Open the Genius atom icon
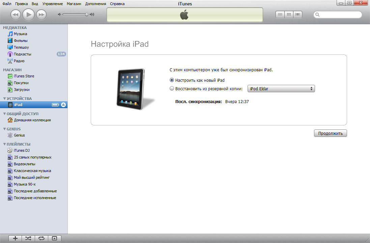Image resolution: width=370 pixels, height=243 pixels. coord(10,135)
